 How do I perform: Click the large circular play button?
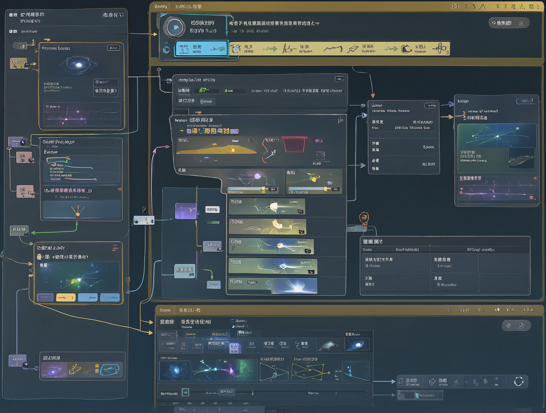(174, 28)
